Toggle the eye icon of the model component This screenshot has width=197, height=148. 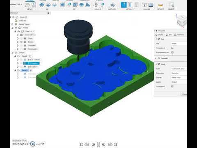point(19,31)
